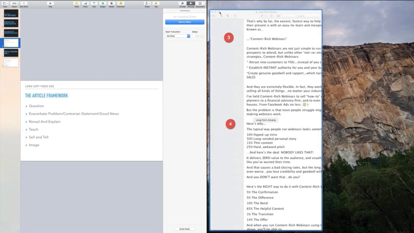Screen dimensions: 414x233
Task: Switch to the Animate inspector tab
Action: click(x=191, y=3)
